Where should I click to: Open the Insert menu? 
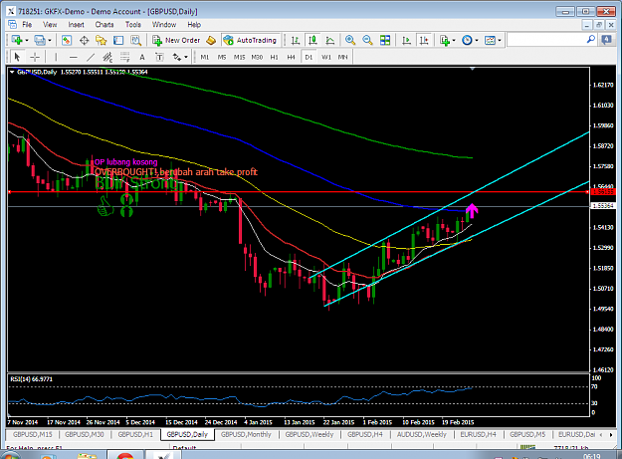click(76, 25)
